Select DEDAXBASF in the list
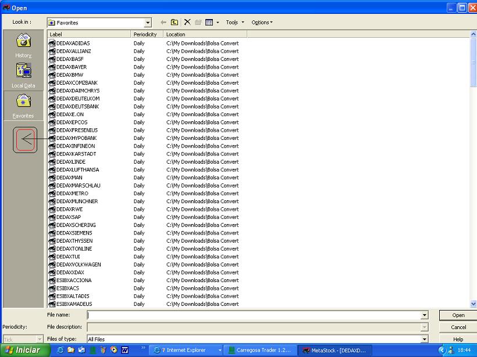477x357 pixels. (x=70, y=59)
